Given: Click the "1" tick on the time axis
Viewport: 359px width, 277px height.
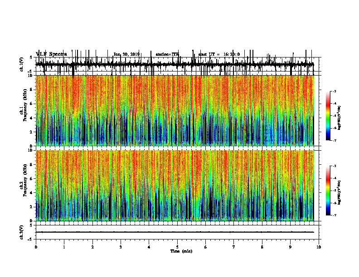Looking at the screenshot, I should coord(64,247).
